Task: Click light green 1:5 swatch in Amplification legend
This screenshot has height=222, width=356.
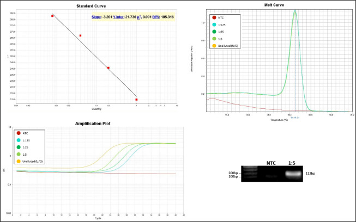Action: (x=19, y=154)
